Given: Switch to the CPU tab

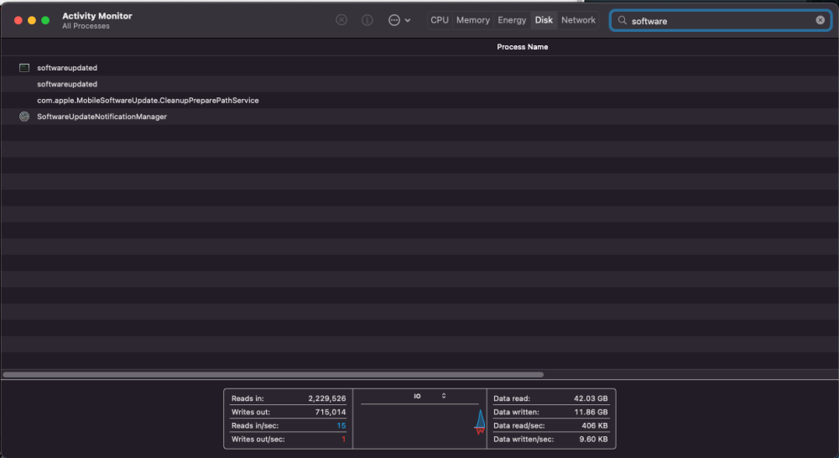Looking at the screenshot, I should (440, 20).
